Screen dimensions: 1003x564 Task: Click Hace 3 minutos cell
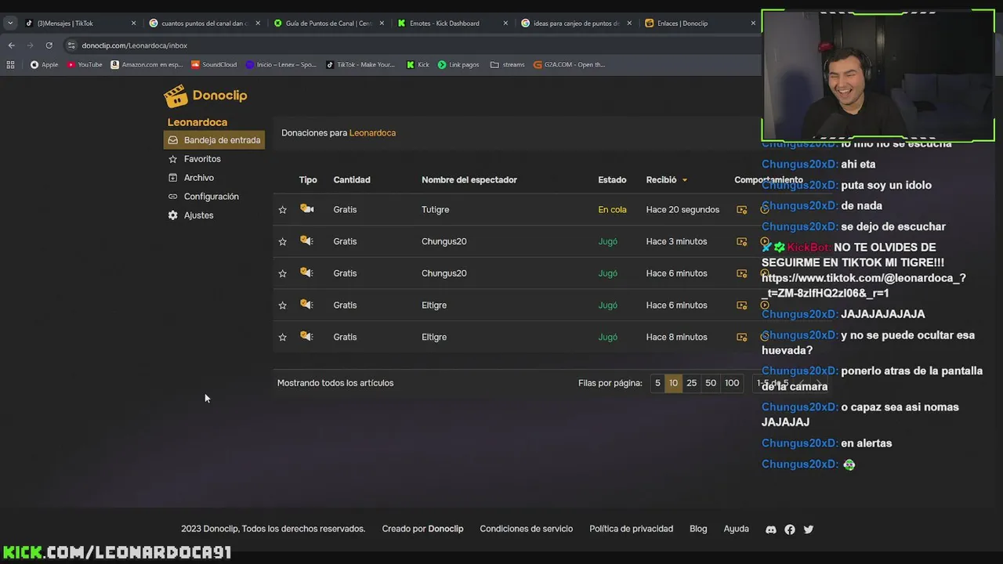coord(676,242)
